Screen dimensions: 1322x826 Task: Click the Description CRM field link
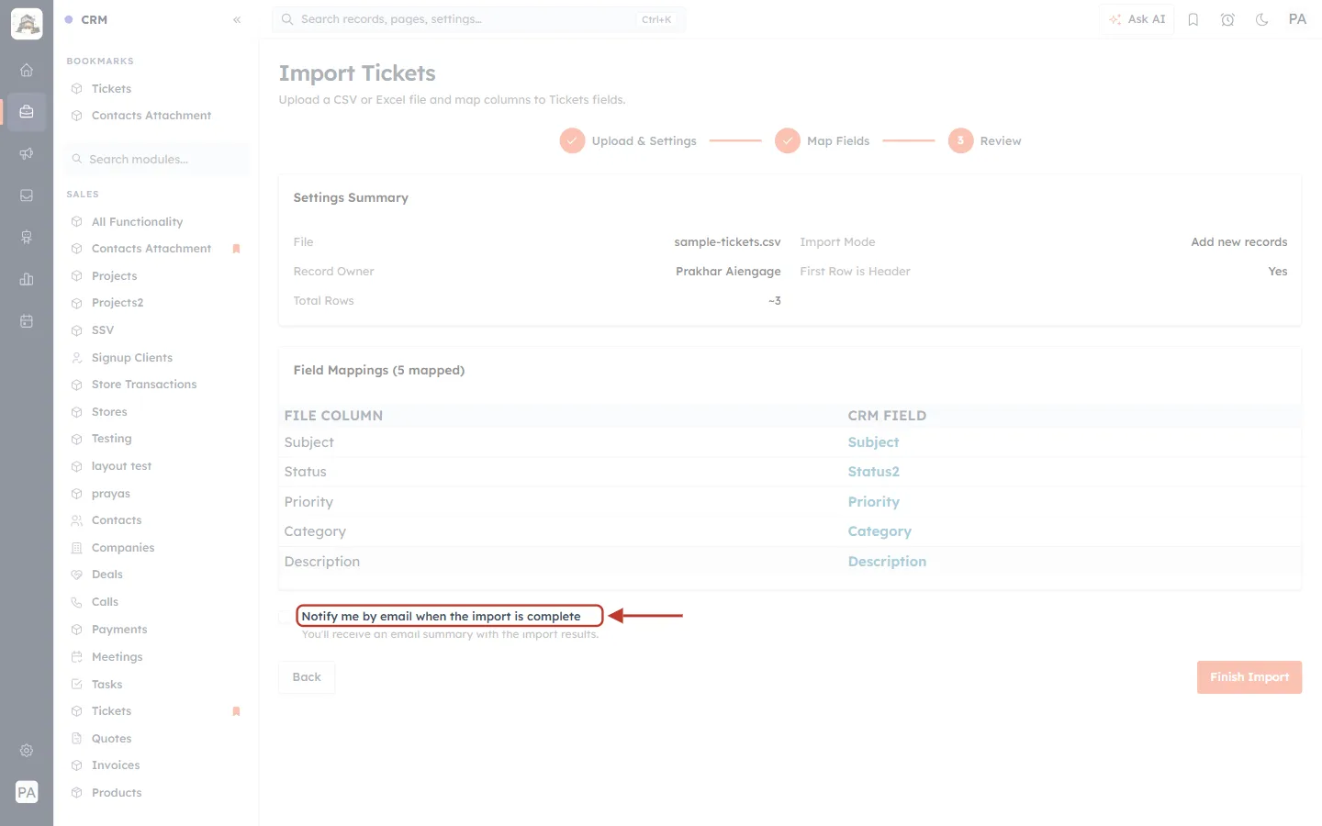pos(887,562)
